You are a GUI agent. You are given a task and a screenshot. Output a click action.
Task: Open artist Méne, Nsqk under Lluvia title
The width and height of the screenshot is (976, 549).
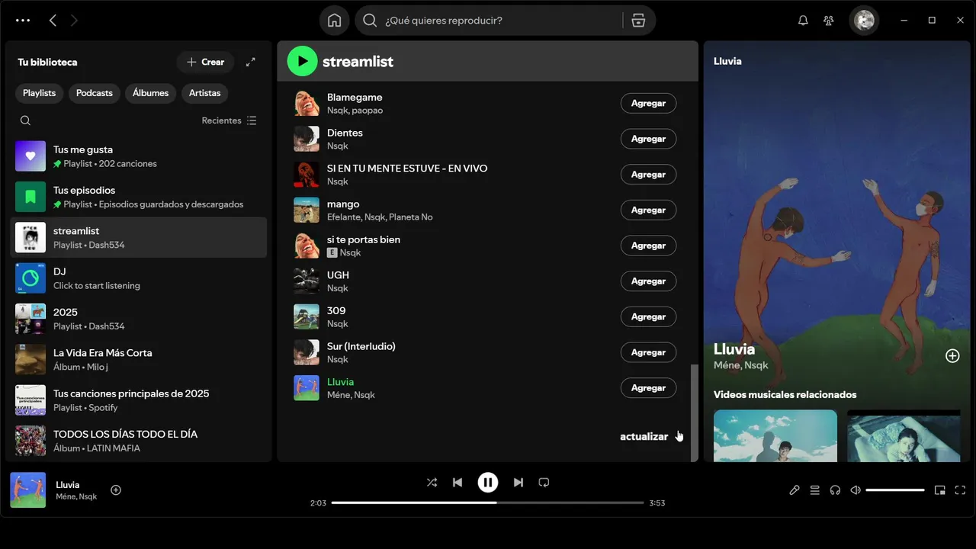(x=740, y=365)
